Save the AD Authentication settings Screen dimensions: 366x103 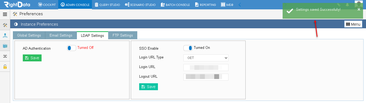tap(32, 58)
